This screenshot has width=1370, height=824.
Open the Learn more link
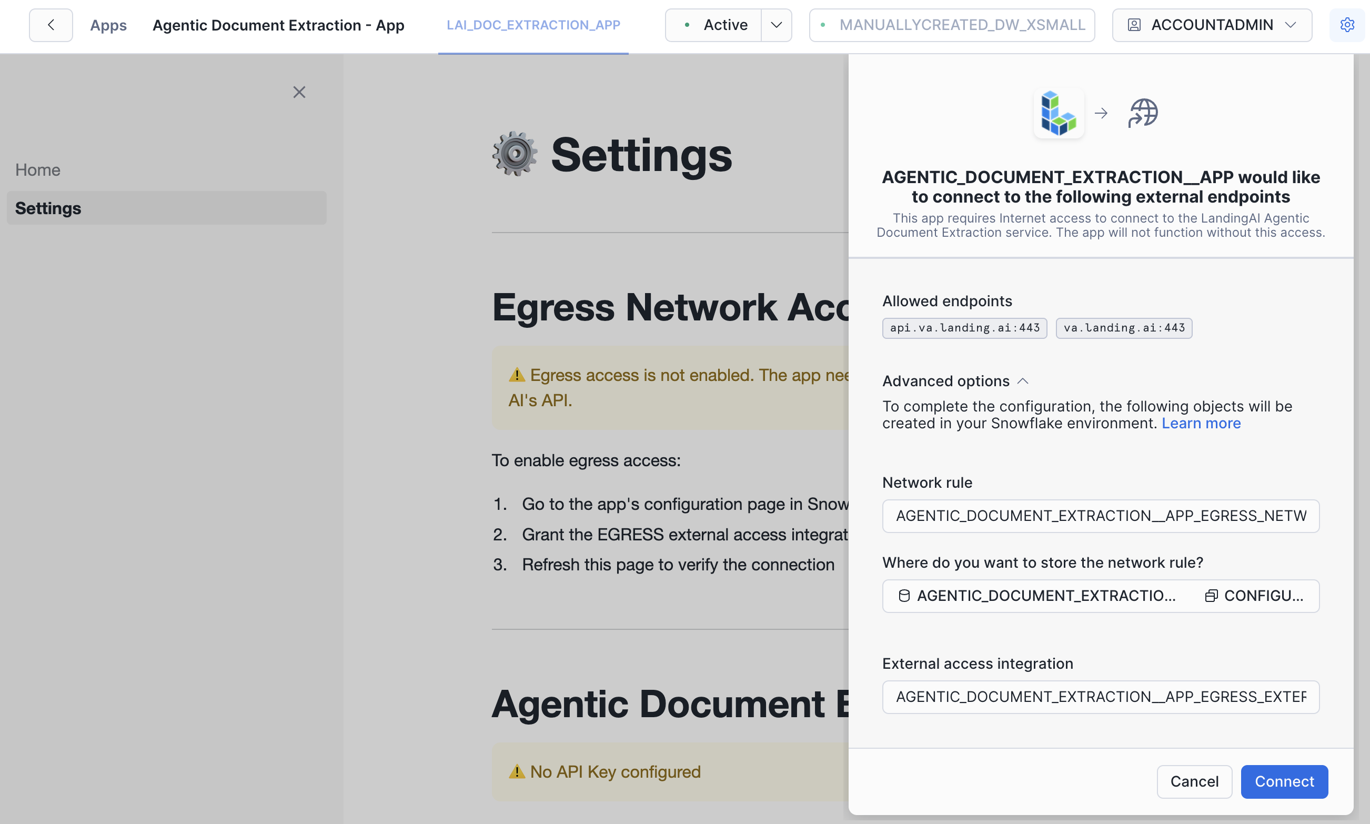(1201, 423)
